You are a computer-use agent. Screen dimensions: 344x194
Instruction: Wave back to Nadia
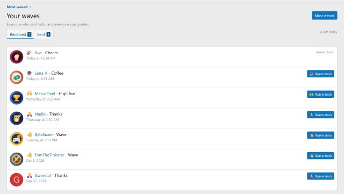pos(320,114)
